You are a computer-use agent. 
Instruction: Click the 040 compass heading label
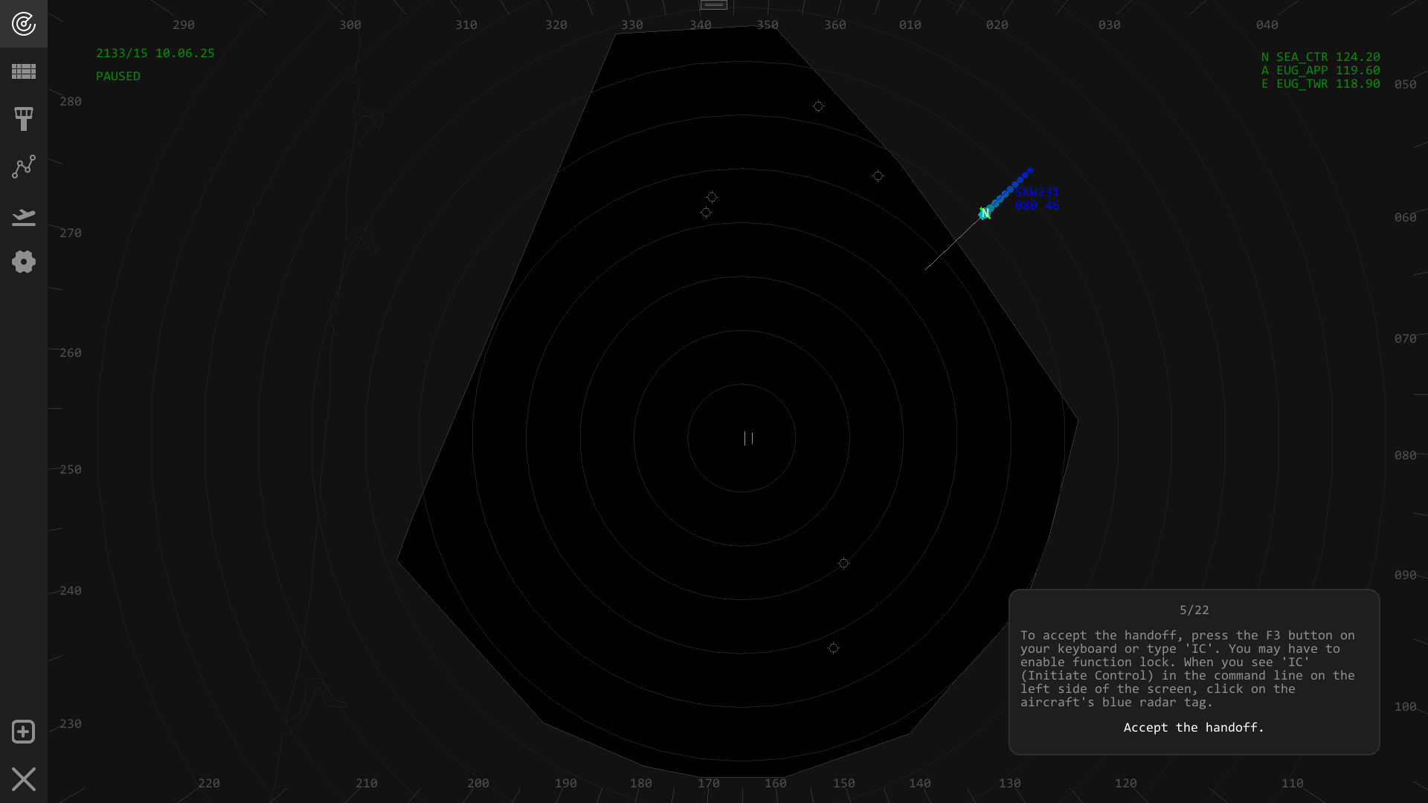[x=1267, y=25]
